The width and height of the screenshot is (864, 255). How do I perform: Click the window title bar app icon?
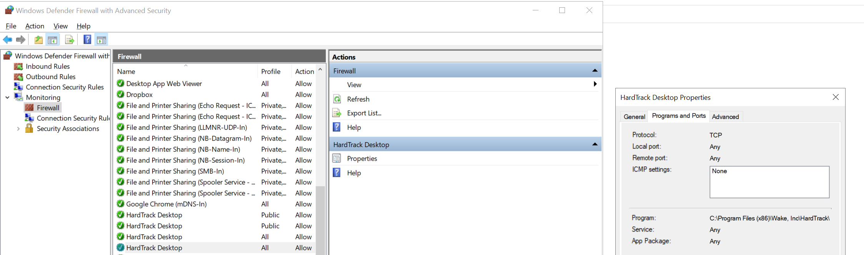9,10
